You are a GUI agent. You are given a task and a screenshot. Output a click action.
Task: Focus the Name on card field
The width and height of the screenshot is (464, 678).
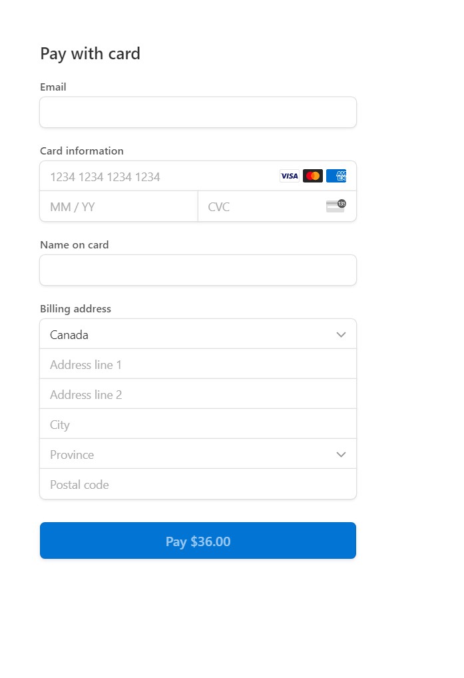[198, 270]
